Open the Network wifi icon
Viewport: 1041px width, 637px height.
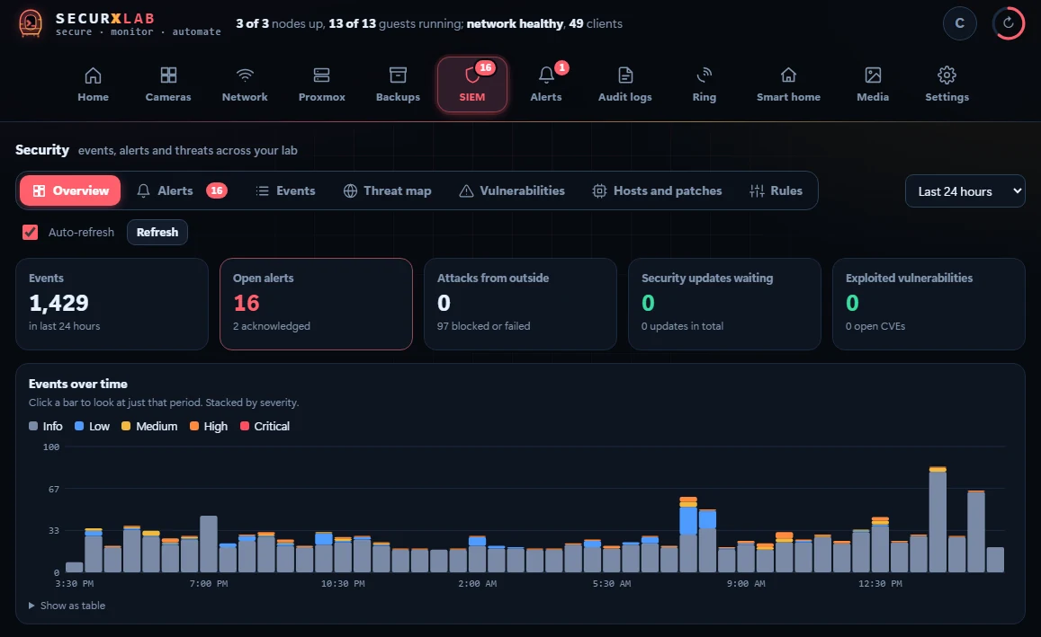click(245, 75)
